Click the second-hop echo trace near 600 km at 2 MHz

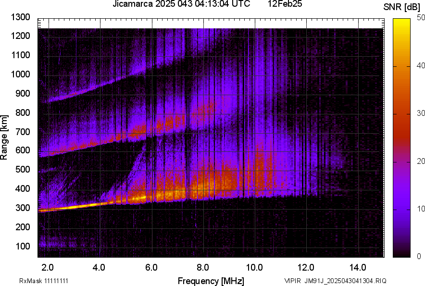[x=49, y=154]
